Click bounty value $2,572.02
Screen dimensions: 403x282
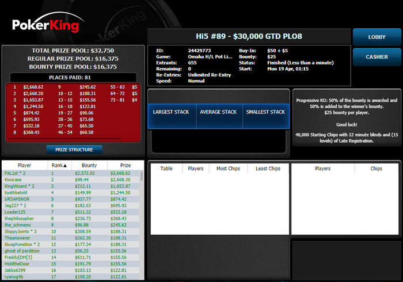pyautogui.click(x=85, y=173)
